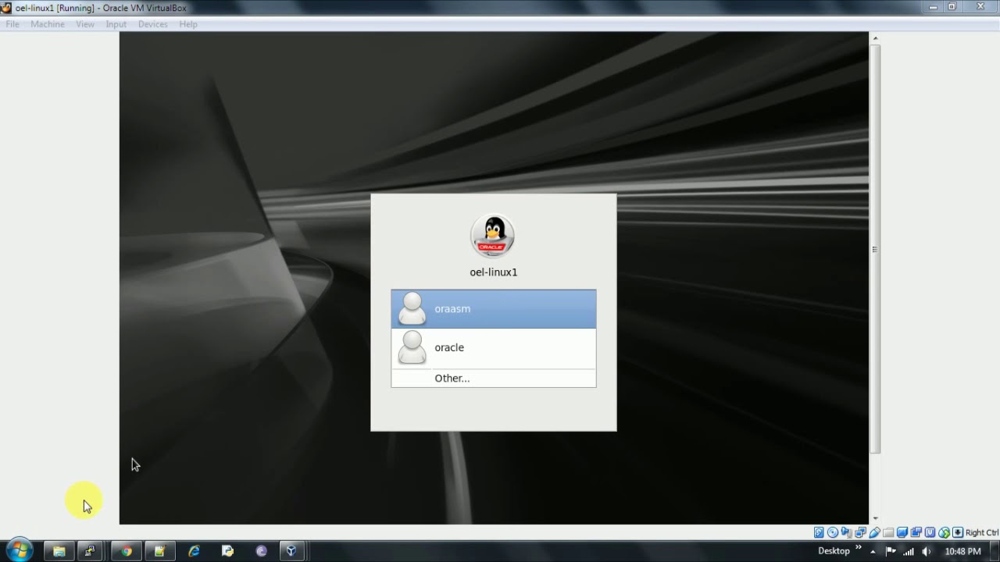This screenshot has width=1000, height=562.
Task: Click the recording status icon
Action: point(916,532)
